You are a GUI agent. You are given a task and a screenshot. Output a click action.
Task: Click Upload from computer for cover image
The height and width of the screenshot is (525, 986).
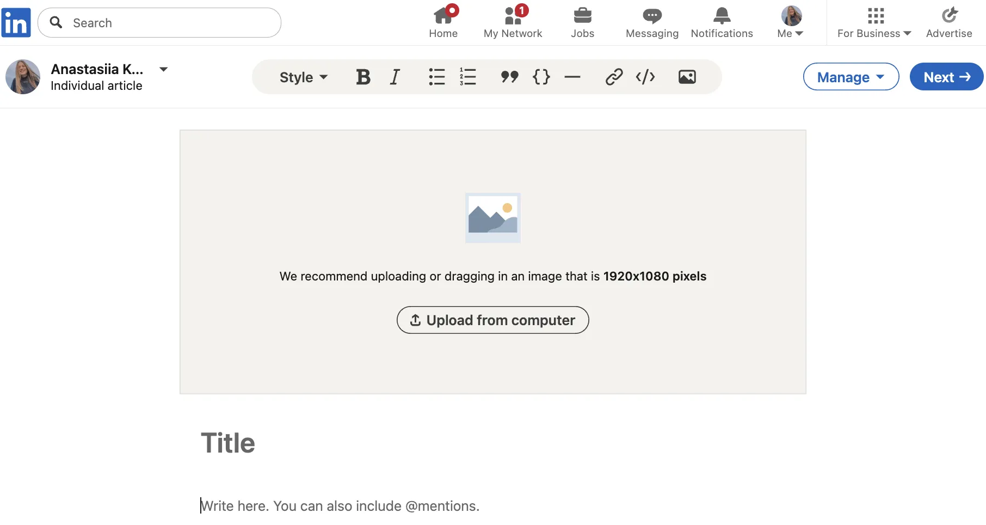tap(492, 320)
